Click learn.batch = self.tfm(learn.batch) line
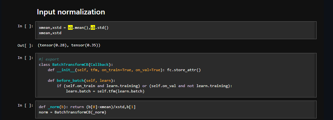 click(105, 91)
